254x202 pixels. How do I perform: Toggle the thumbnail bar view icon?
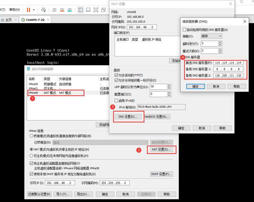click(x=88, y=10)
